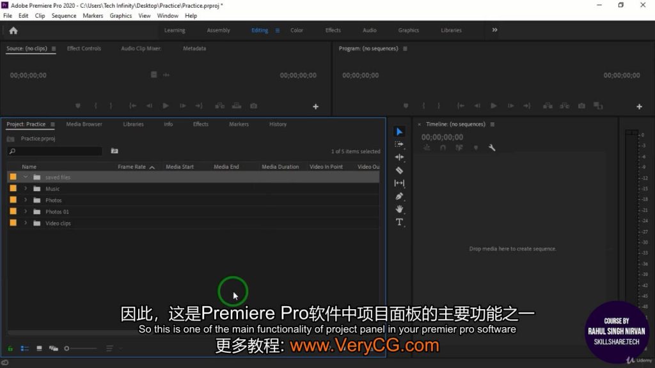Image resolution: width=655 pixels, height=368 pixels.
Task: Click Mark Out in the Source monitor
Action: click(111, 106)
